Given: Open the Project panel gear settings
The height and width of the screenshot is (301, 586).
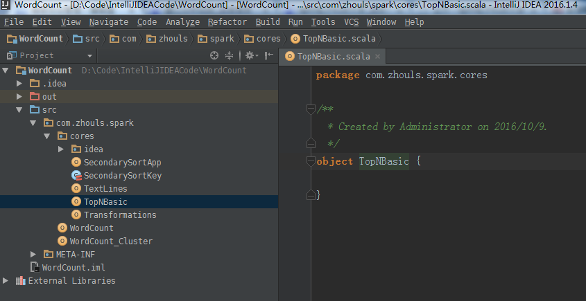Looking at the screenshot, I should (x=252, y=55).
